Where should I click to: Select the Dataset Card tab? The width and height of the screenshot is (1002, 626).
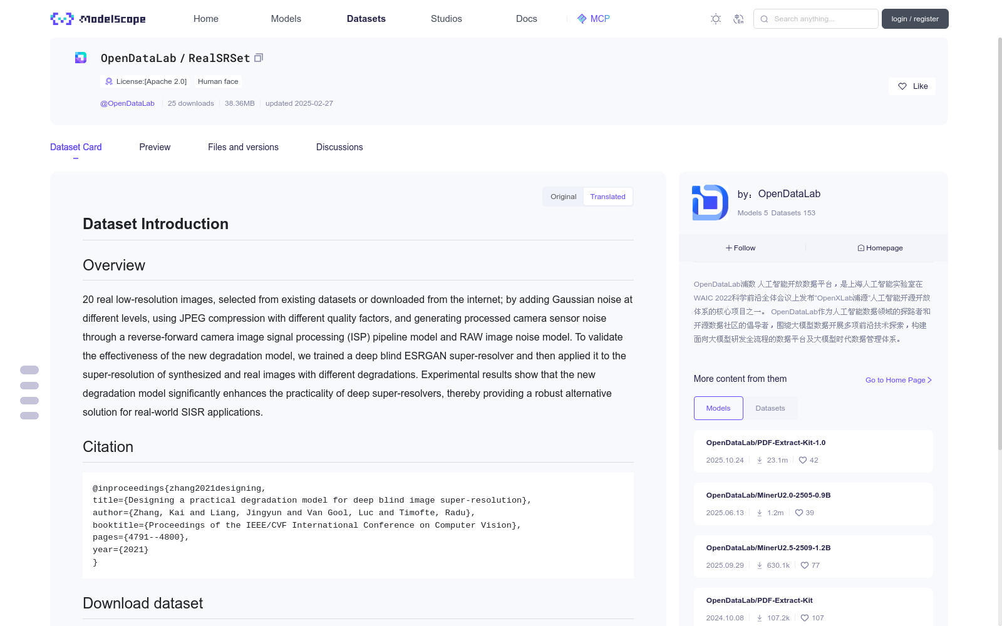pyautogui.click(x=76, y=147)
